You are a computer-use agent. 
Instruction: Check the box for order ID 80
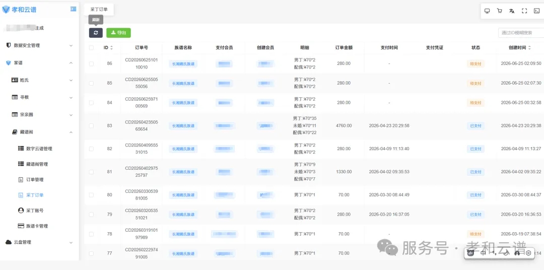click(x=91, y=195)
